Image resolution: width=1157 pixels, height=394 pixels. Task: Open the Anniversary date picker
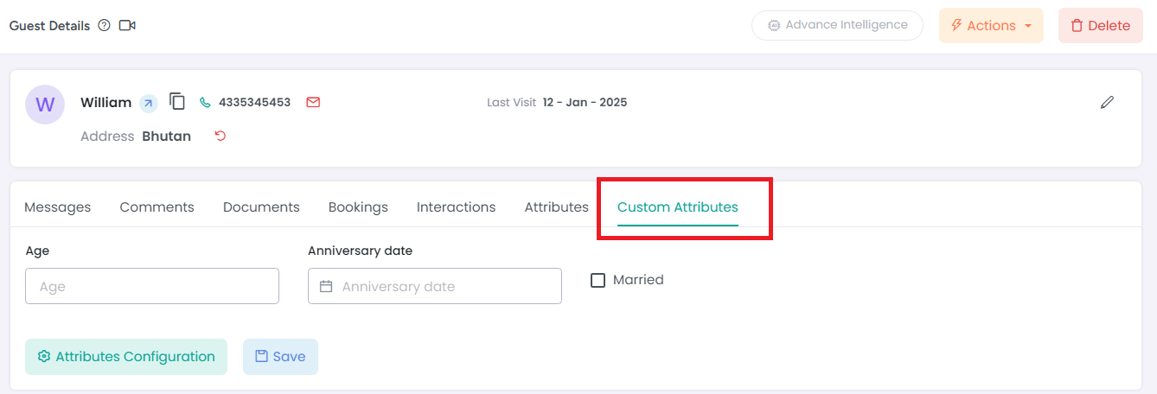(434, 286)
